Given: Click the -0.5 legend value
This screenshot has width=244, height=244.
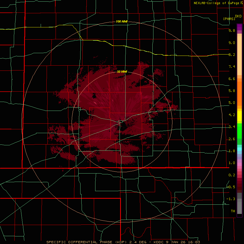Looking at the screenshot, I should click(x=231, y=187).
